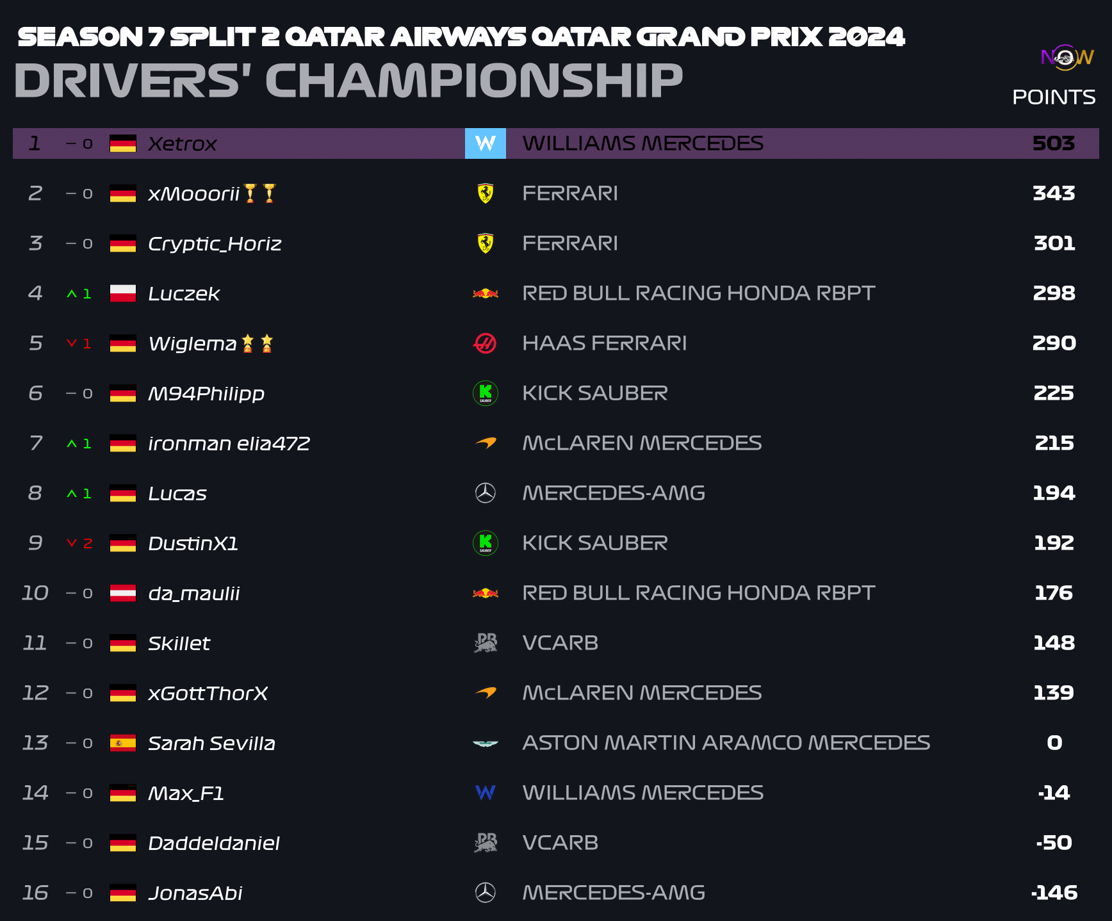Click the Aston Martin wings logo

click(486, 744)
